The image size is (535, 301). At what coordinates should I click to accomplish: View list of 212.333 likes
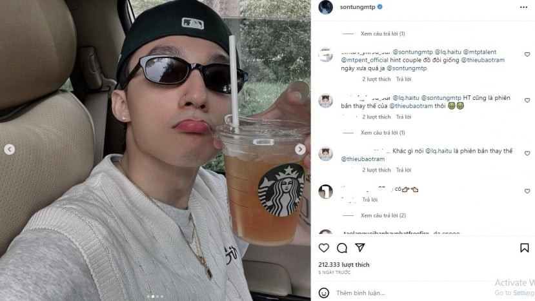pyautogui.click(x=343, y=264)
